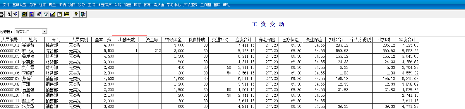Click the yellow receipt list icon
The height and width of the screenshot is (109, 465).
[67, 14]
